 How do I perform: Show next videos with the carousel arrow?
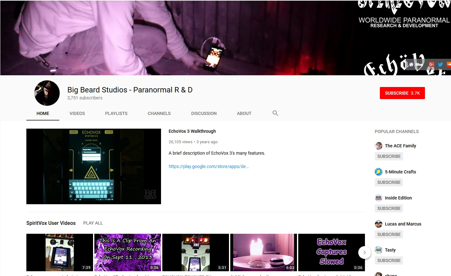pyautogui.click(x=365, y=252)
